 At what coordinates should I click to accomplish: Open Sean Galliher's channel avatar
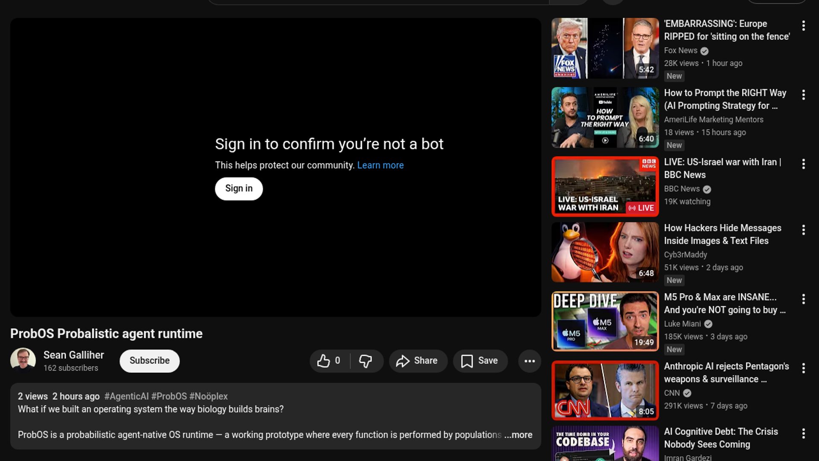23,360
